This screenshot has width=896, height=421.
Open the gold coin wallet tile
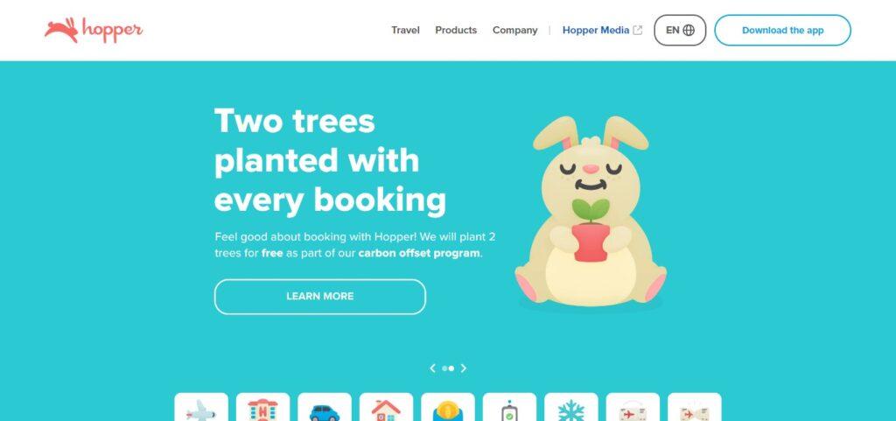[448, 407]
